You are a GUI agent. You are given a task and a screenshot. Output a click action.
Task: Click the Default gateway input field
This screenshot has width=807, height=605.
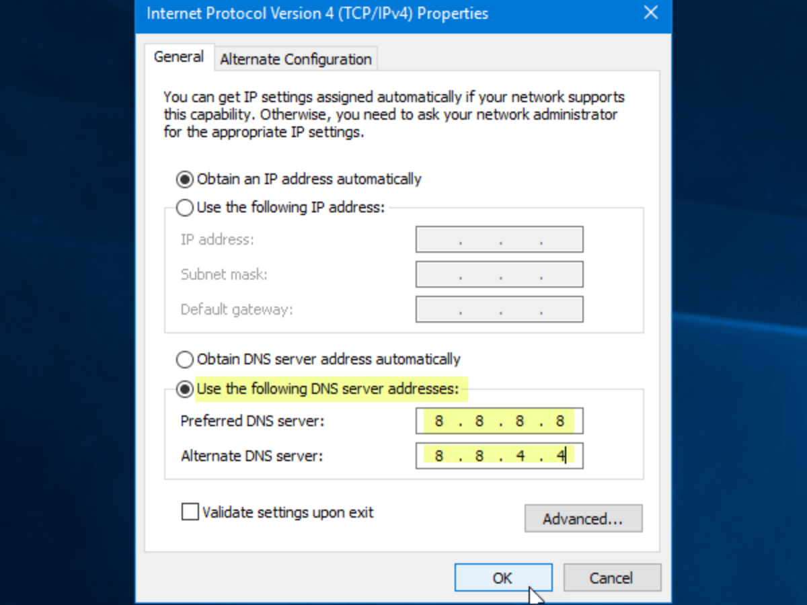499,309
